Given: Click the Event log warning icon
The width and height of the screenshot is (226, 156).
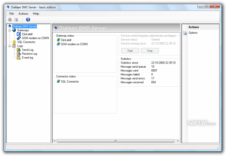Looking at the screenshot, I should tap(19, 57).
